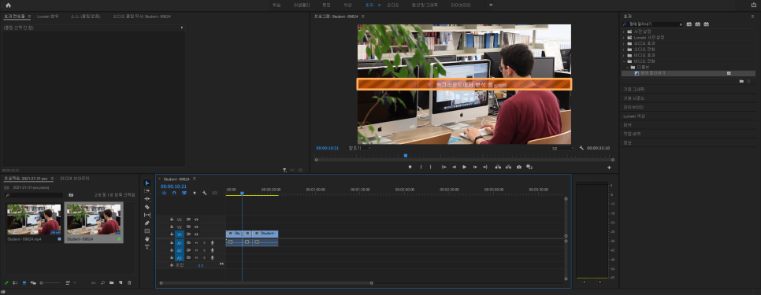The image size is (761, 295).
Task: Open Student - 69624 timeline panel menu
Action: click(194, 179)
